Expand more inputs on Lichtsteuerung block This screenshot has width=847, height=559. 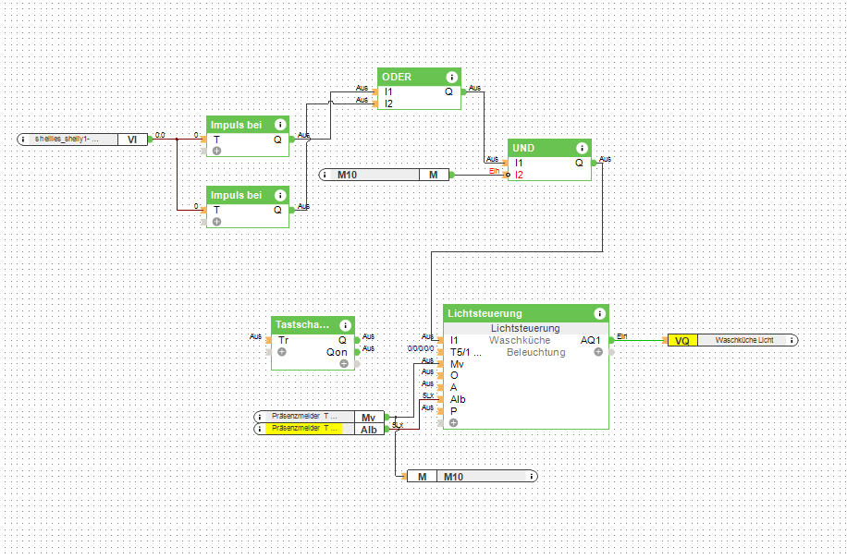(x=453, y=422)
